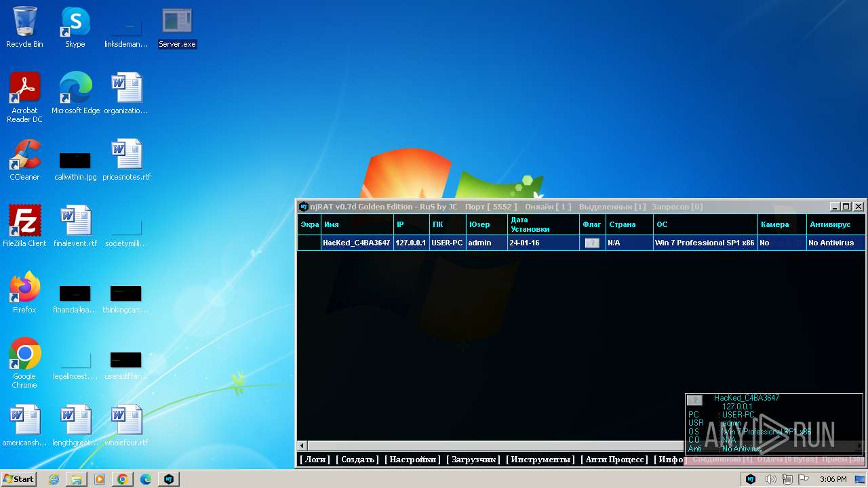Open the organizatio... Word document icon
This screenshot has width=868, height=488.
coord(126,94)
